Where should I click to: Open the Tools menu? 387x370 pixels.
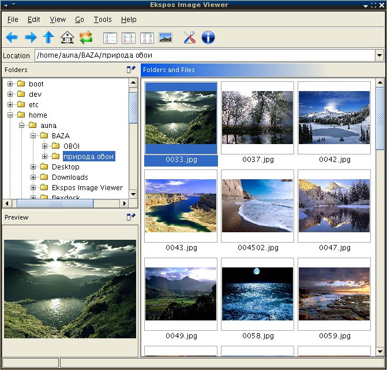tap(103, 20)
